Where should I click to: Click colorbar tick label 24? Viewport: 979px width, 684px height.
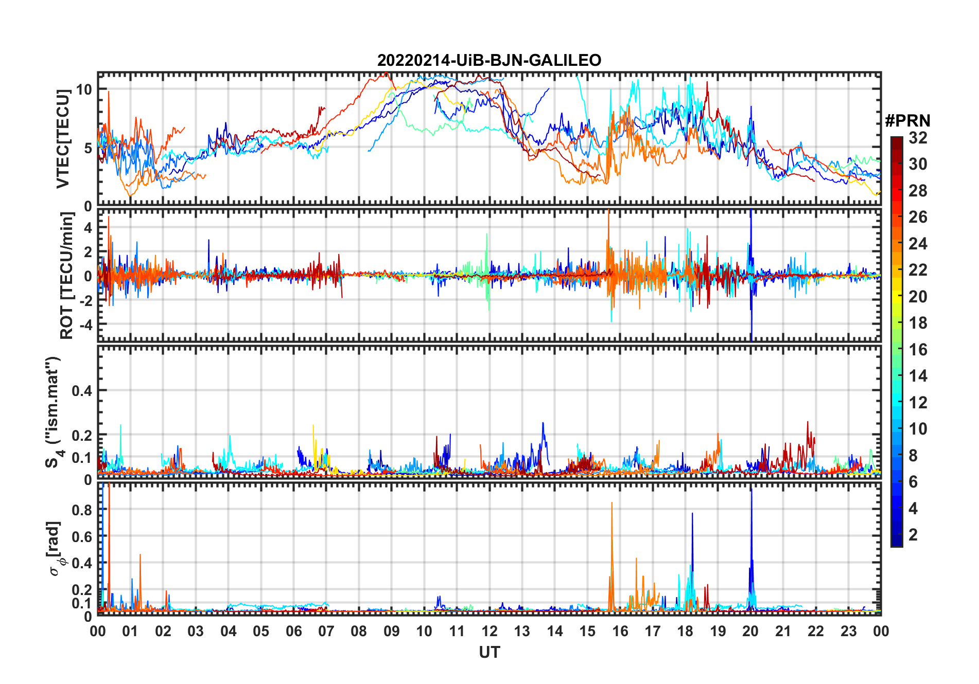(918, 244)
